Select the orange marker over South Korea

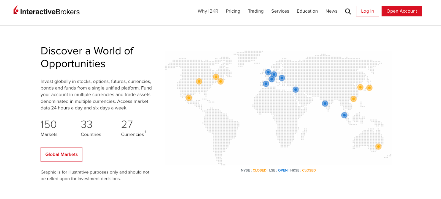360,87
